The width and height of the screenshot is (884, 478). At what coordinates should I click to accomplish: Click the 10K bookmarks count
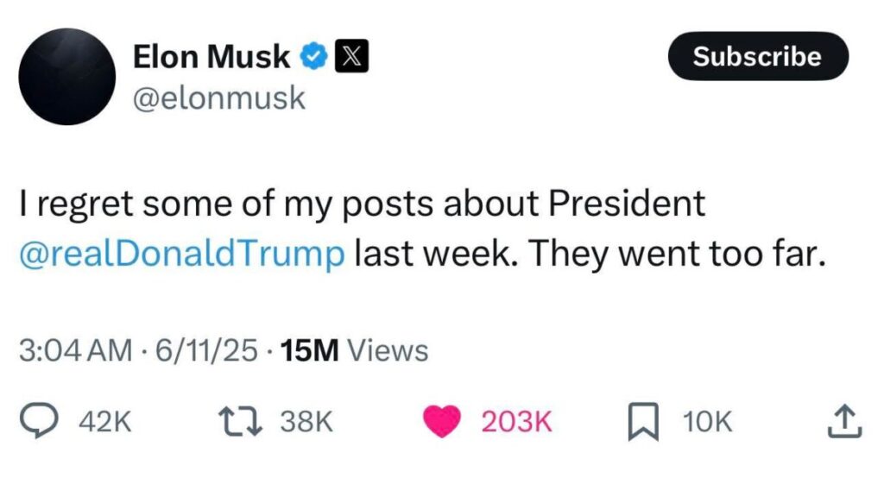[707, 421]
